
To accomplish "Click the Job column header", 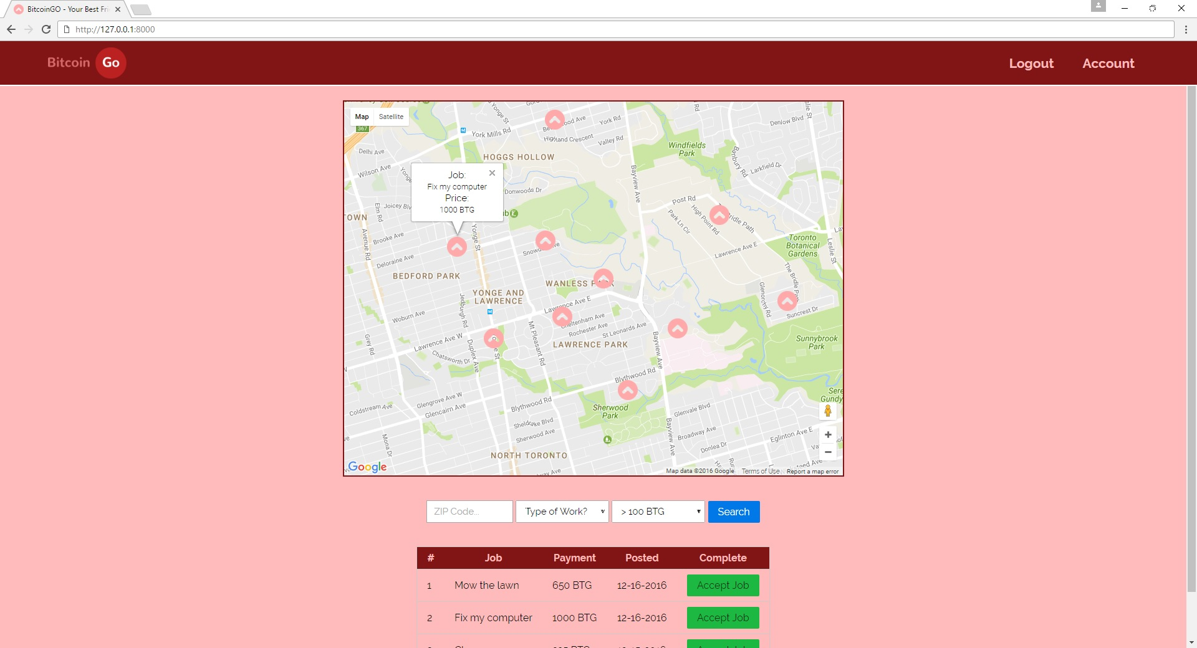I will pos(493,558).
